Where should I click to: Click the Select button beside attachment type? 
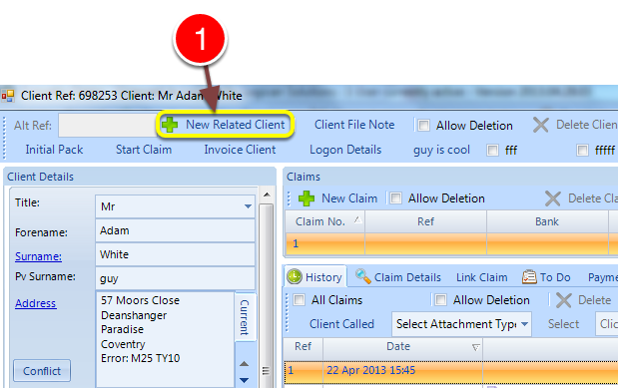click(x=563, y=324)
